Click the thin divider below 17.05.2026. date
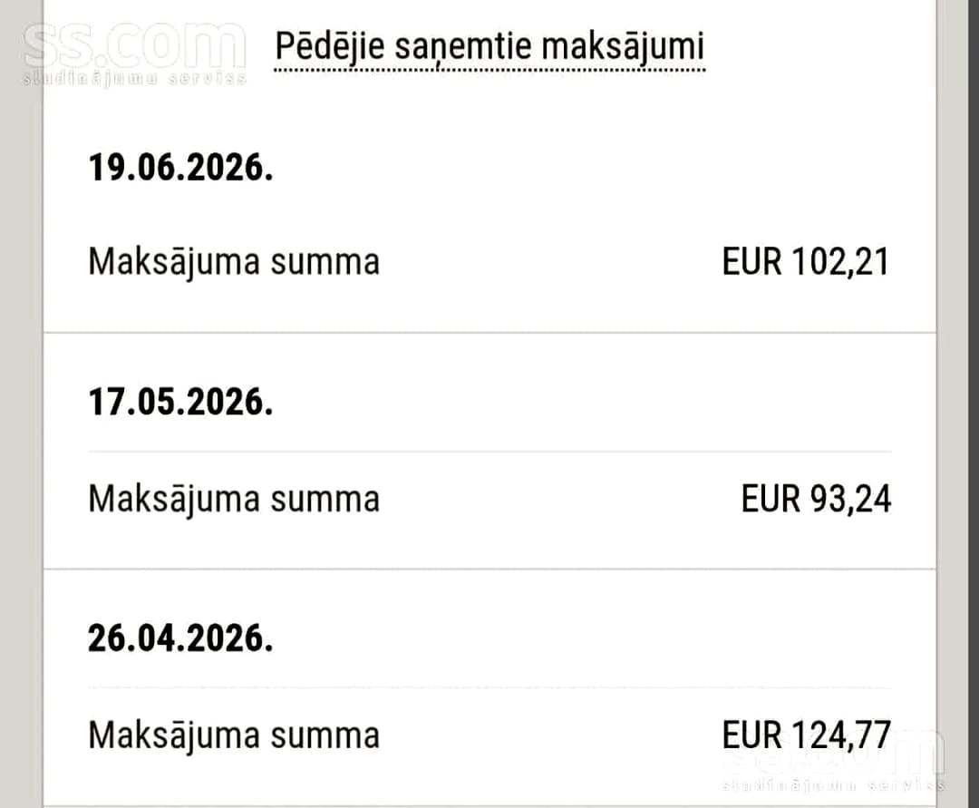Image resolution: width=979 pixels, height=808 pixels. coord(490,451)
